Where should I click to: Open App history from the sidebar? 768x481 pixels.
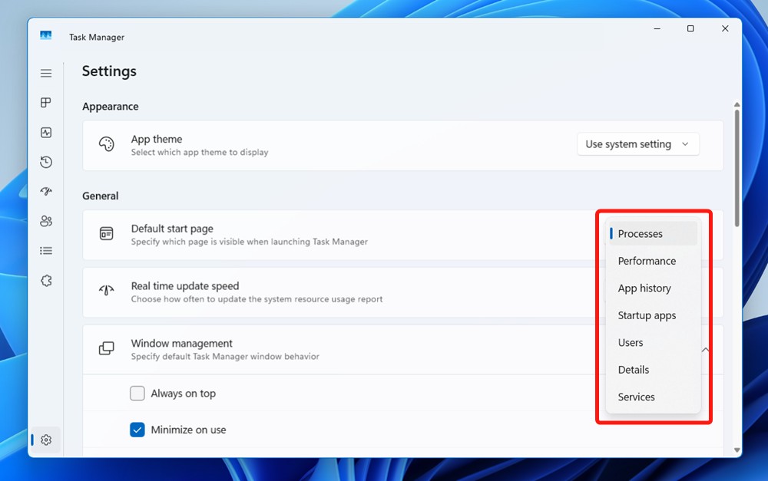coord(46,162)
